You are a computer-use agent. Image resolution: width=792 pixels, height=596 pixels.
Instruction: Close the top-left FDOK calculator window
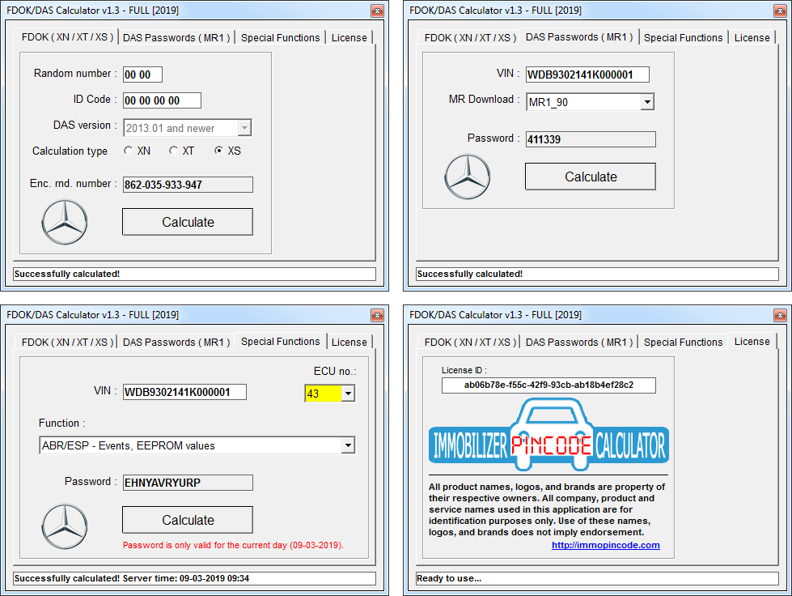tap(377, 11)
